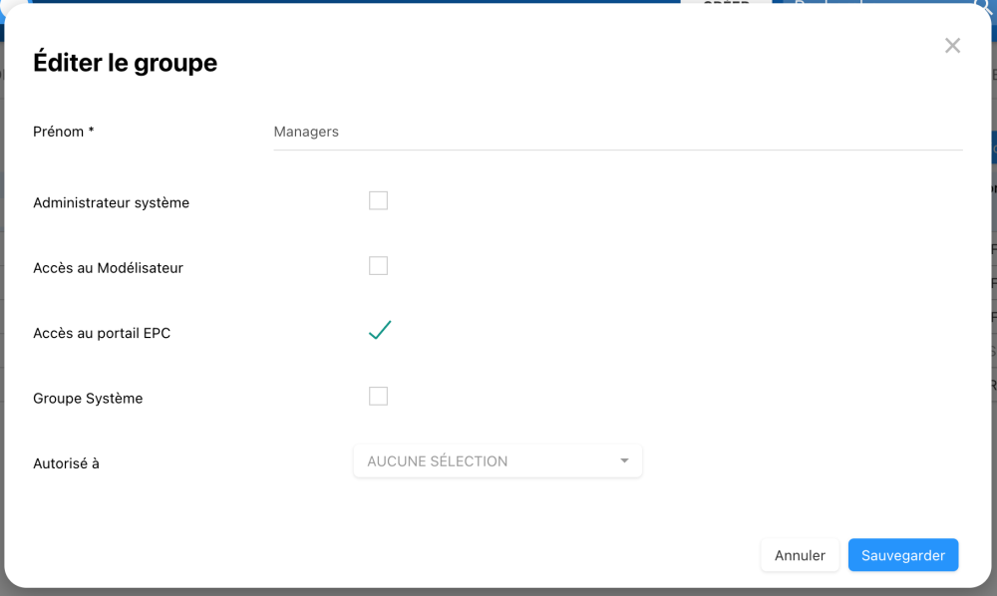Viewport: 997px width, 596px height.
Task: Click the search magnifier icon behind the dialog
Action: 983,3
